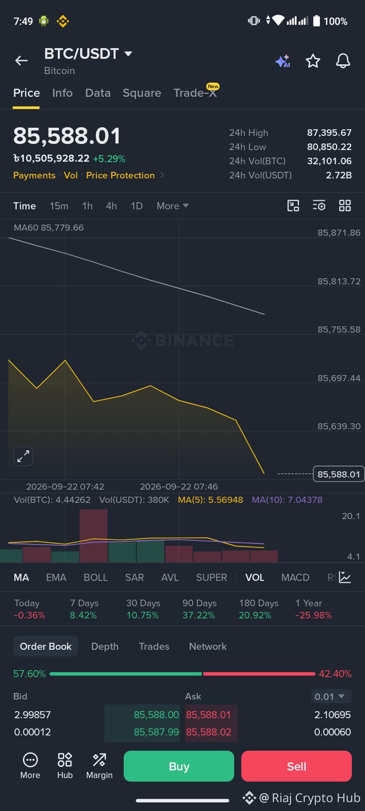Open Margin trading icon

tap(99, 766)
